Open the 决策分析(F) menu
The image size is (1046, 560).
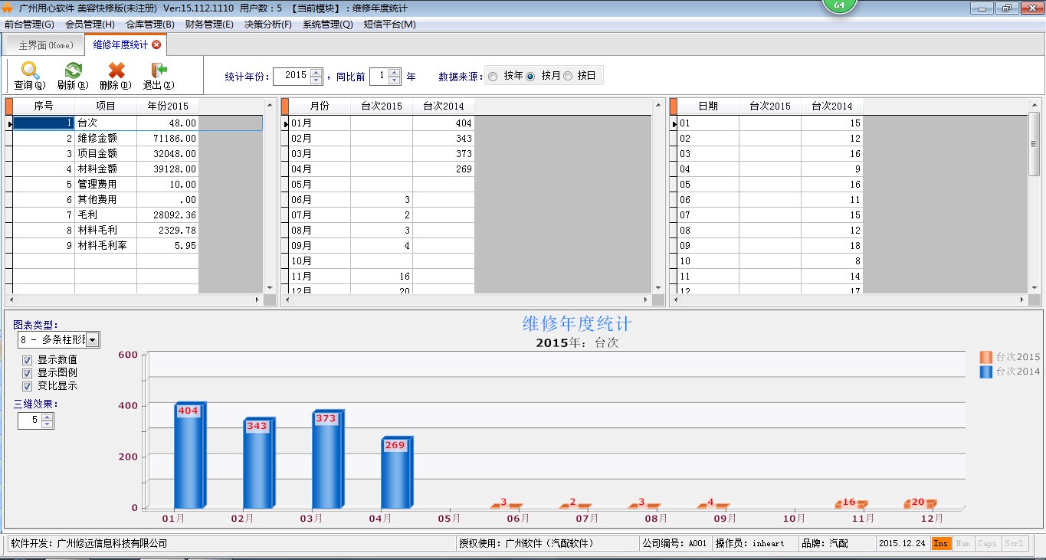point(268,25)
